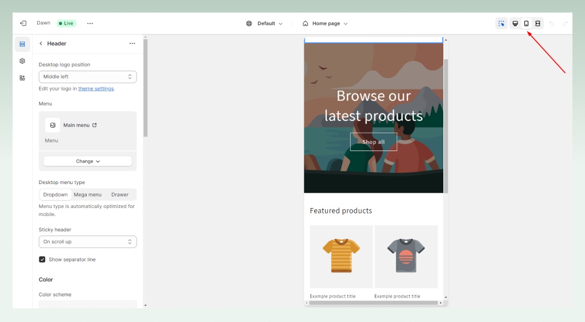Click the Sticky header label
Image resolution: width=585 pixels, height=322 pixels.
[55, 230]
